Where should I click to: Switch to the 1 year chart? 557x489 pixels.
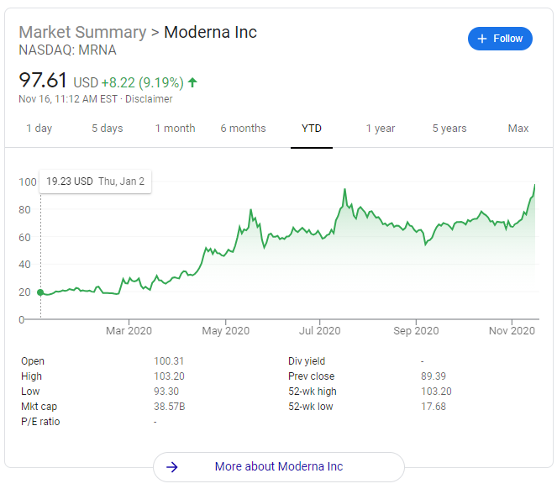381,129
